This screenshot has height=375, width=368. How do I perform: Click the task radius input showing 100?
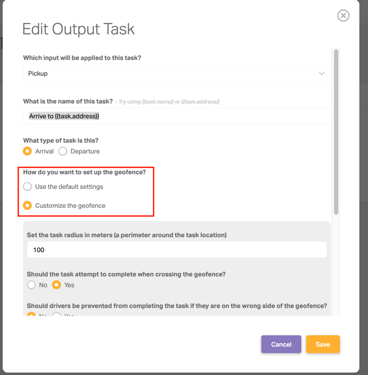177,250
